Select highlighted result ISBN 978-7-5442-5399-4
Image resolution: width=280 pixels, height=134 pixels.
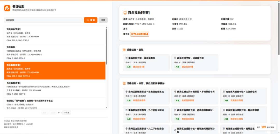tap(55, 71)
